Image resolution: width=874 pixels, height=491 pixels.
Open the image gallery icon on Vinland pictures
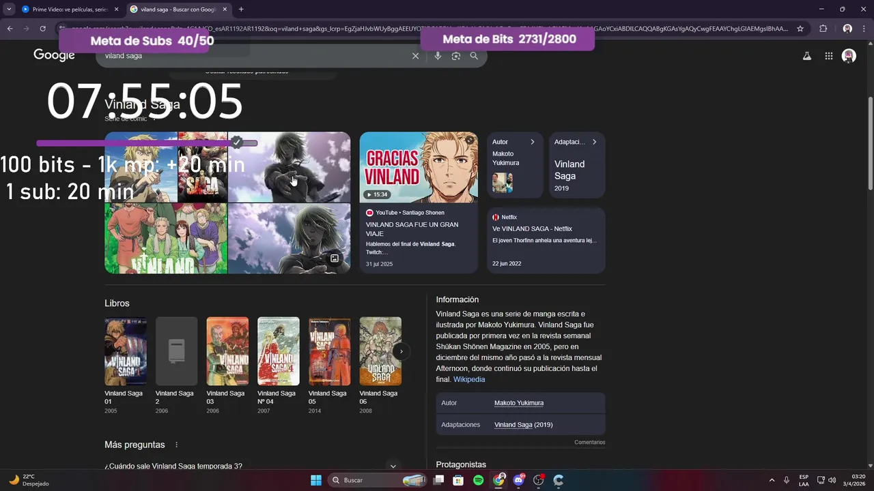(x=335, y=258)
